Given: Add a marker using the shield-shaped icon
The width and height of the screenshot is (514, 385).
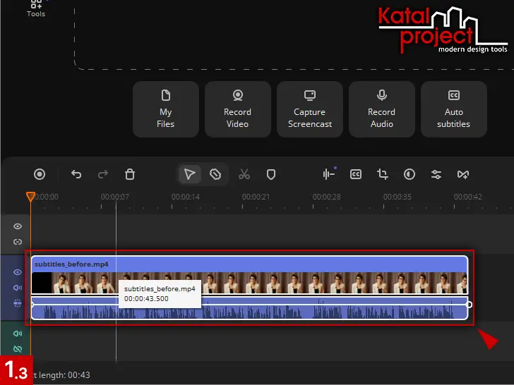Looking at the screenshot, I should tap(270, 174).
